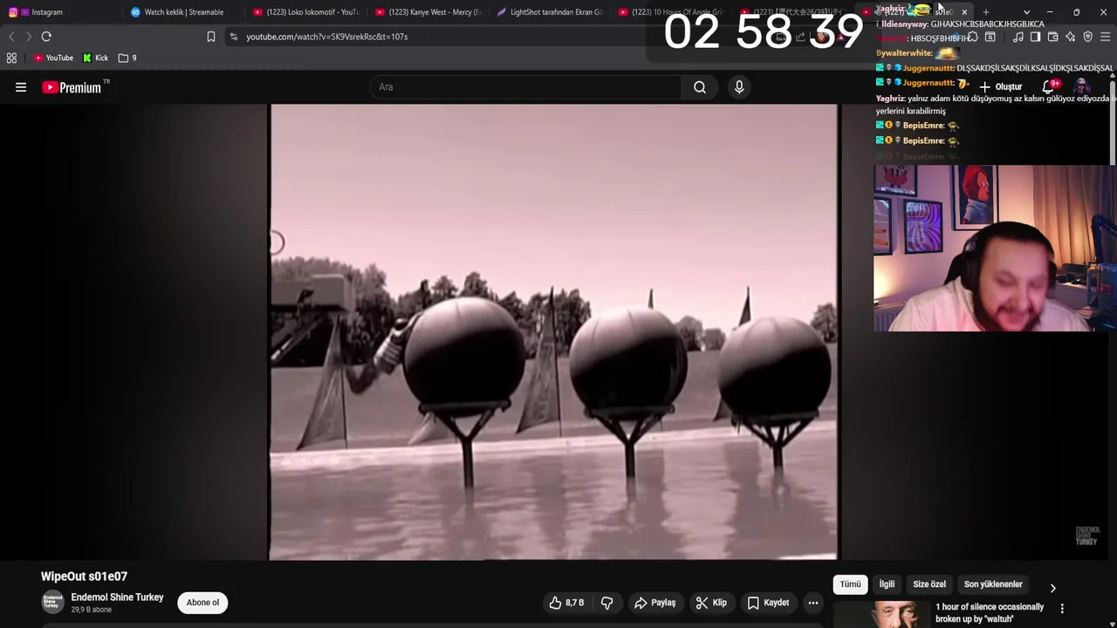This screenshot has width=1117, height=628.
Task: Open site information icon in address bar
Action: pos(233,37)
